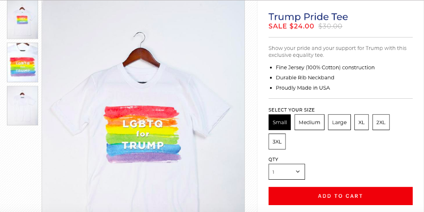Add the tee to cart

point(340,196)
